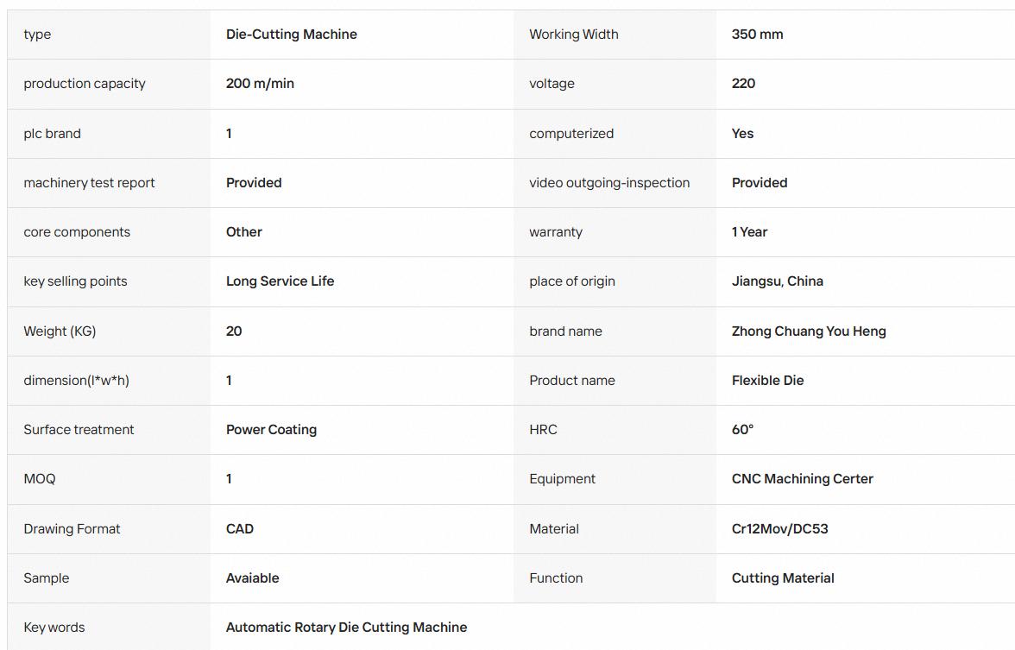Select the voltage 220 value
Image resolution: width=1015 pixels, height=650 pixels.
click(743, 84)
